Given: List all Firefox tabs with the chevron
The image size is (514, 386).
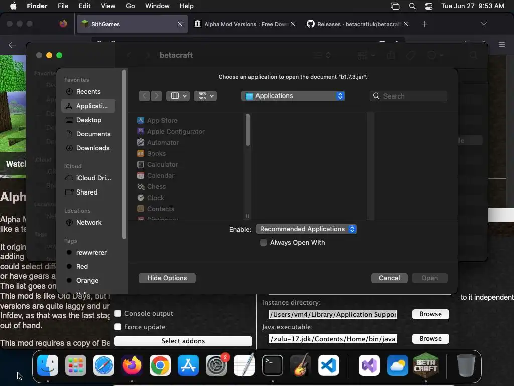Looking at the screenshot, I should [483, 24].
